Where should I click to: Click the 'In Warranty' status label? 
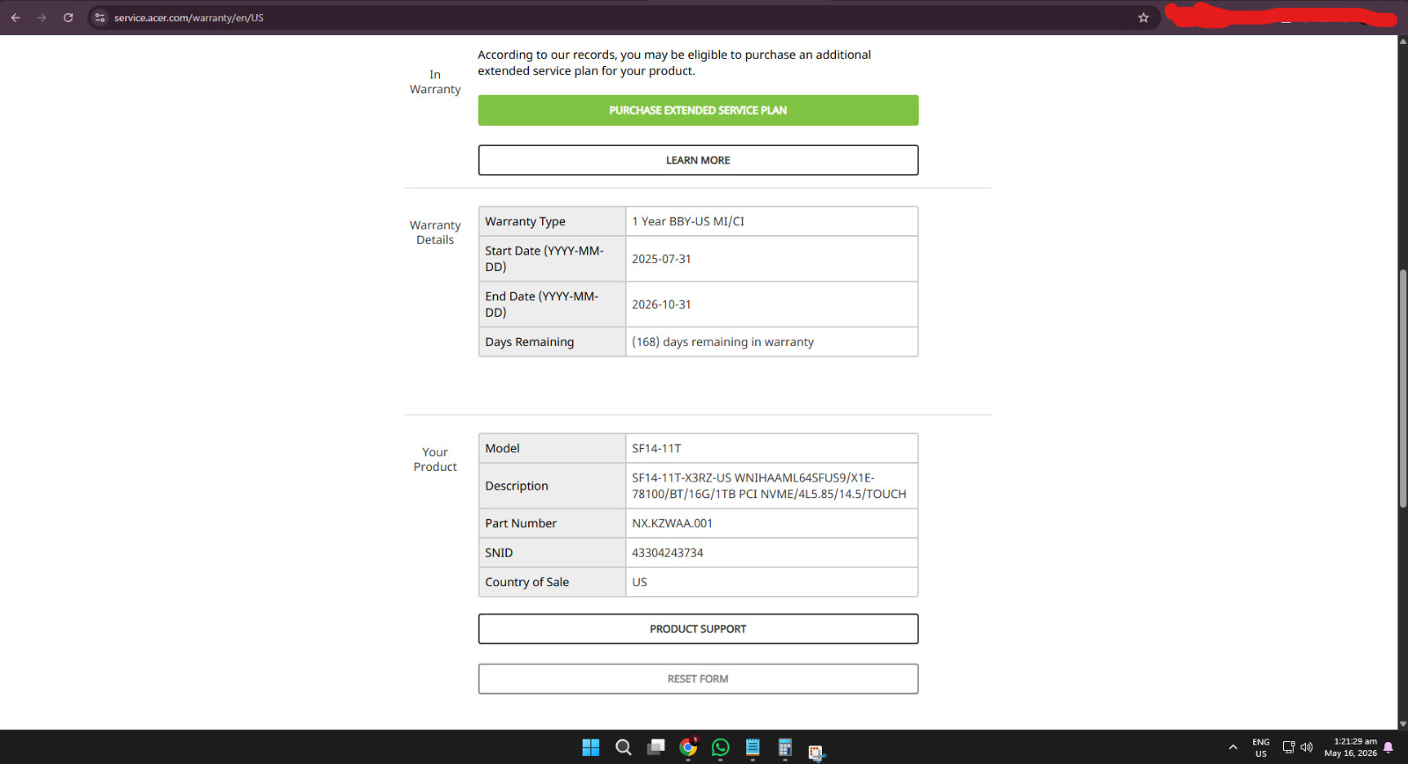pyautogui.click(x=435, y=82)
